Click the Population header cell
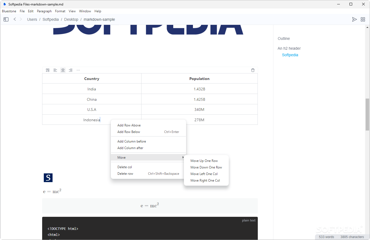This screenshot has width=370, height=240. (200, 79)
